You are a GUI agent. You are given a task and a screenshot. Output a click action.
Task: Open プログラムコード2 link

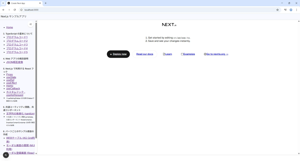[x=17, y=41]
